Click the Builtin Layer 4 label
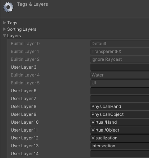Viewport: 149px width, 158px height. (x=25, y=75)
